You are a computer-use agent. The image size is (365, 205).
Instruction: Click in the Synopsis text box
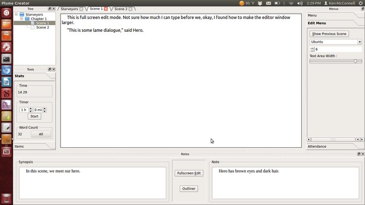click(x=92, y=183)
